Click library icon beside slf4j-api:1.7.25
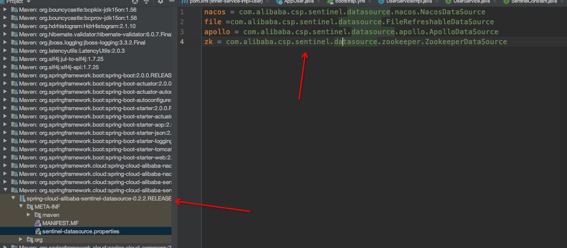567x248 pixels. tap(14, 67)
